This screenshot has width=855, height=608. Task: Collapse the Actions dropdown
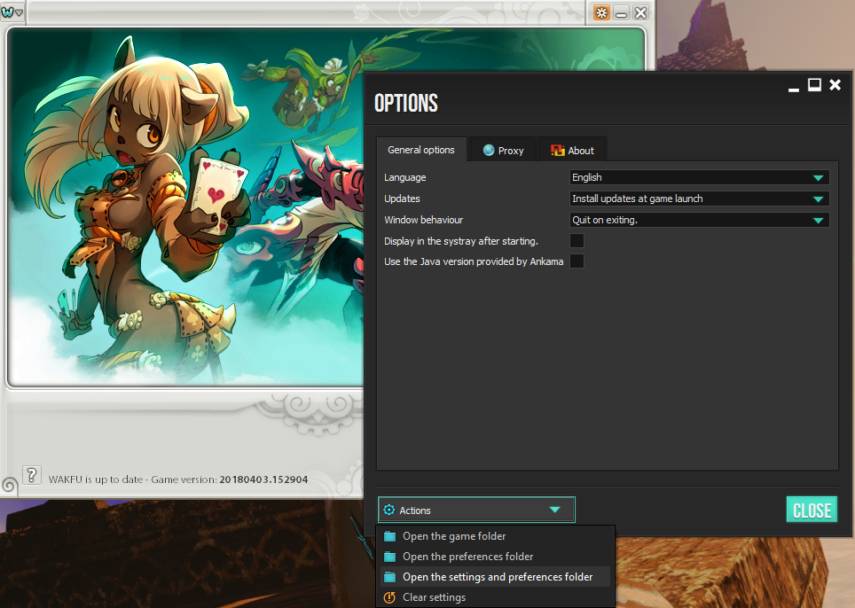tap(476, 510)
